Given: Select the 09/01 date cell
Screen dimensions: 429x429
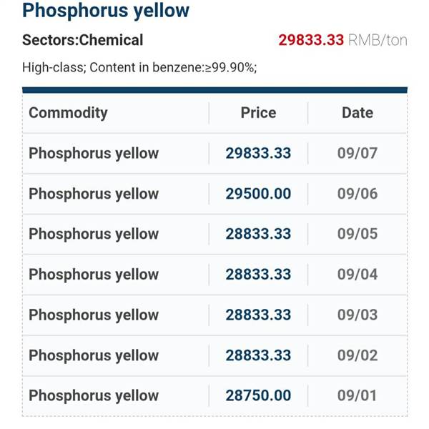Looking at the screenshot, I should click(357, 395).
